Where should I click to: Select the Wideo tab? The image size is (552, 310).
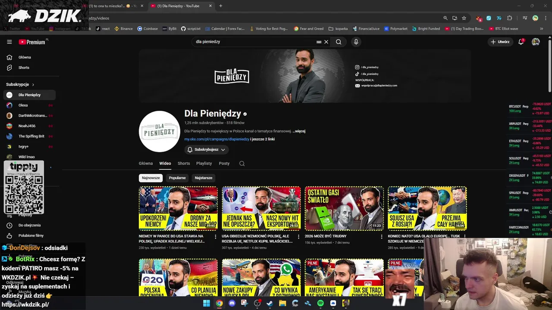pos(165,164)
